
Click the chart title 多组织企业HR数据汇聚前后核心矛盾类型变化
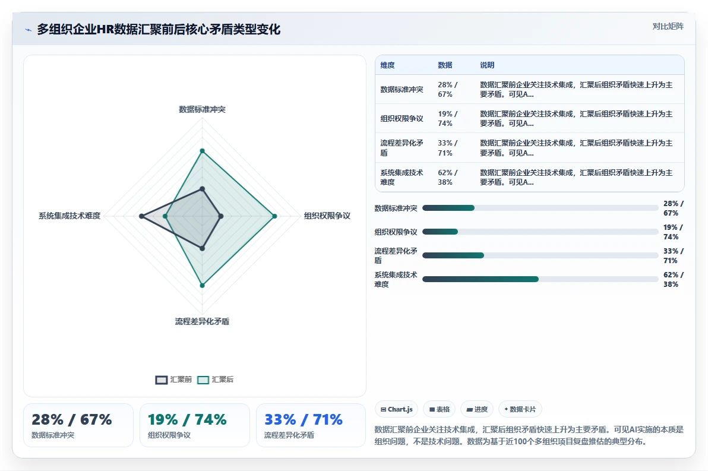tap(159, 29)
